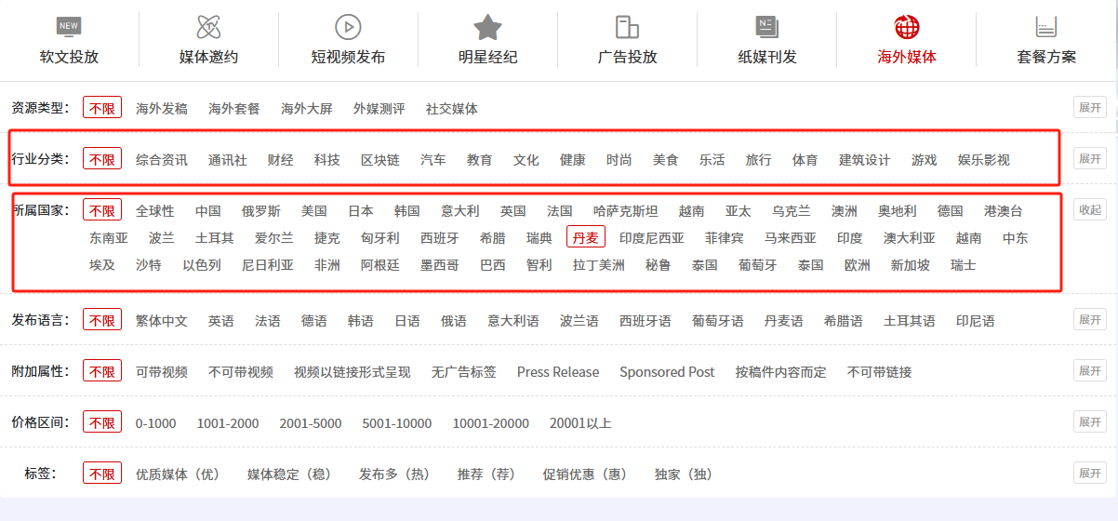Expand the 发布语言 filter row
The image size is (1118, 521).
click(1089, 320)
